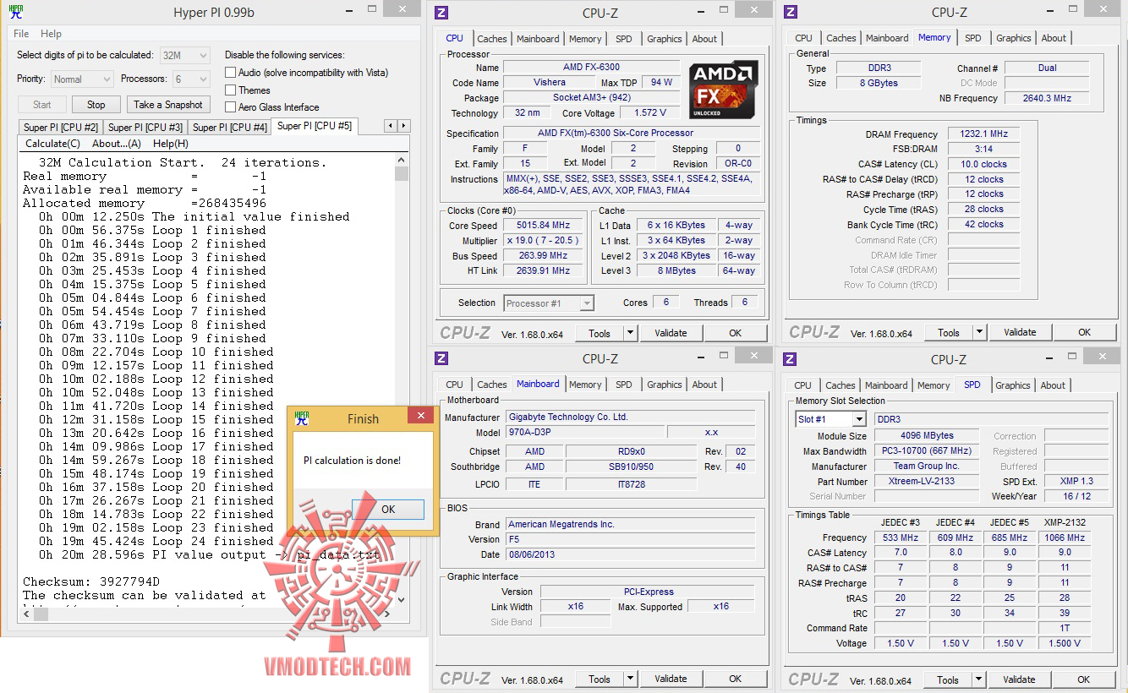Click the Loop 24 finished log line
1128x693 pixels.
click(156, 541)
